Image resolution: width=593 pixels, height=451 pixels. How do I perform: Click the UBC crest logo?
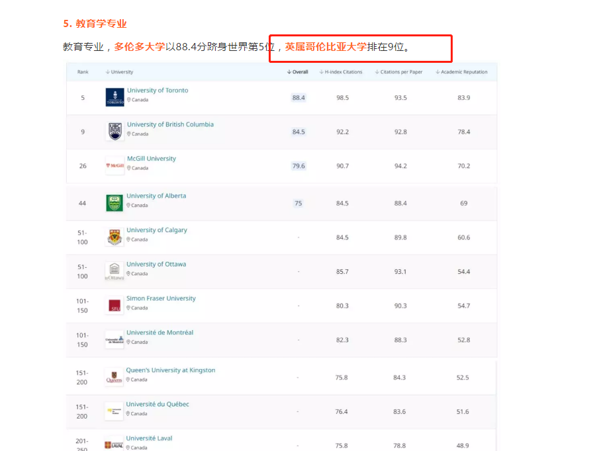[x=115, y=132]
